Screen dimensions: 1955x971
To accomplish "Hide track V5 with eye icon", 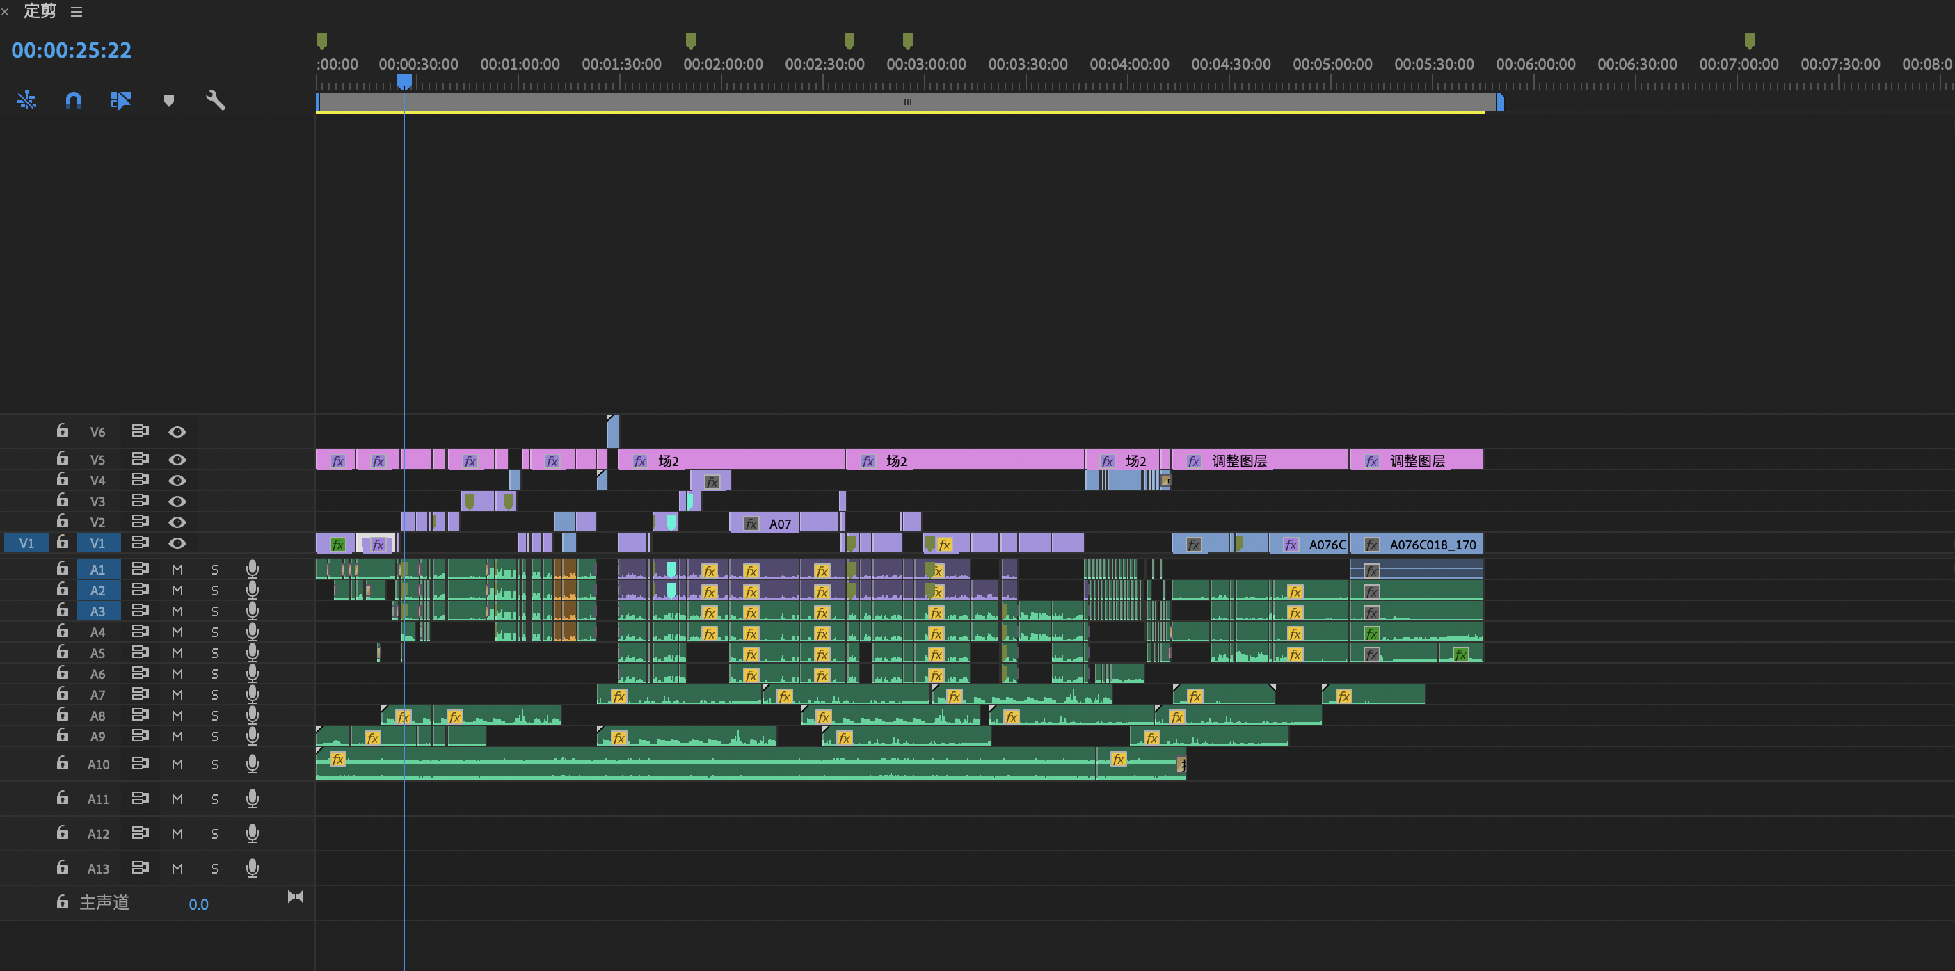I will click(177, 460).
